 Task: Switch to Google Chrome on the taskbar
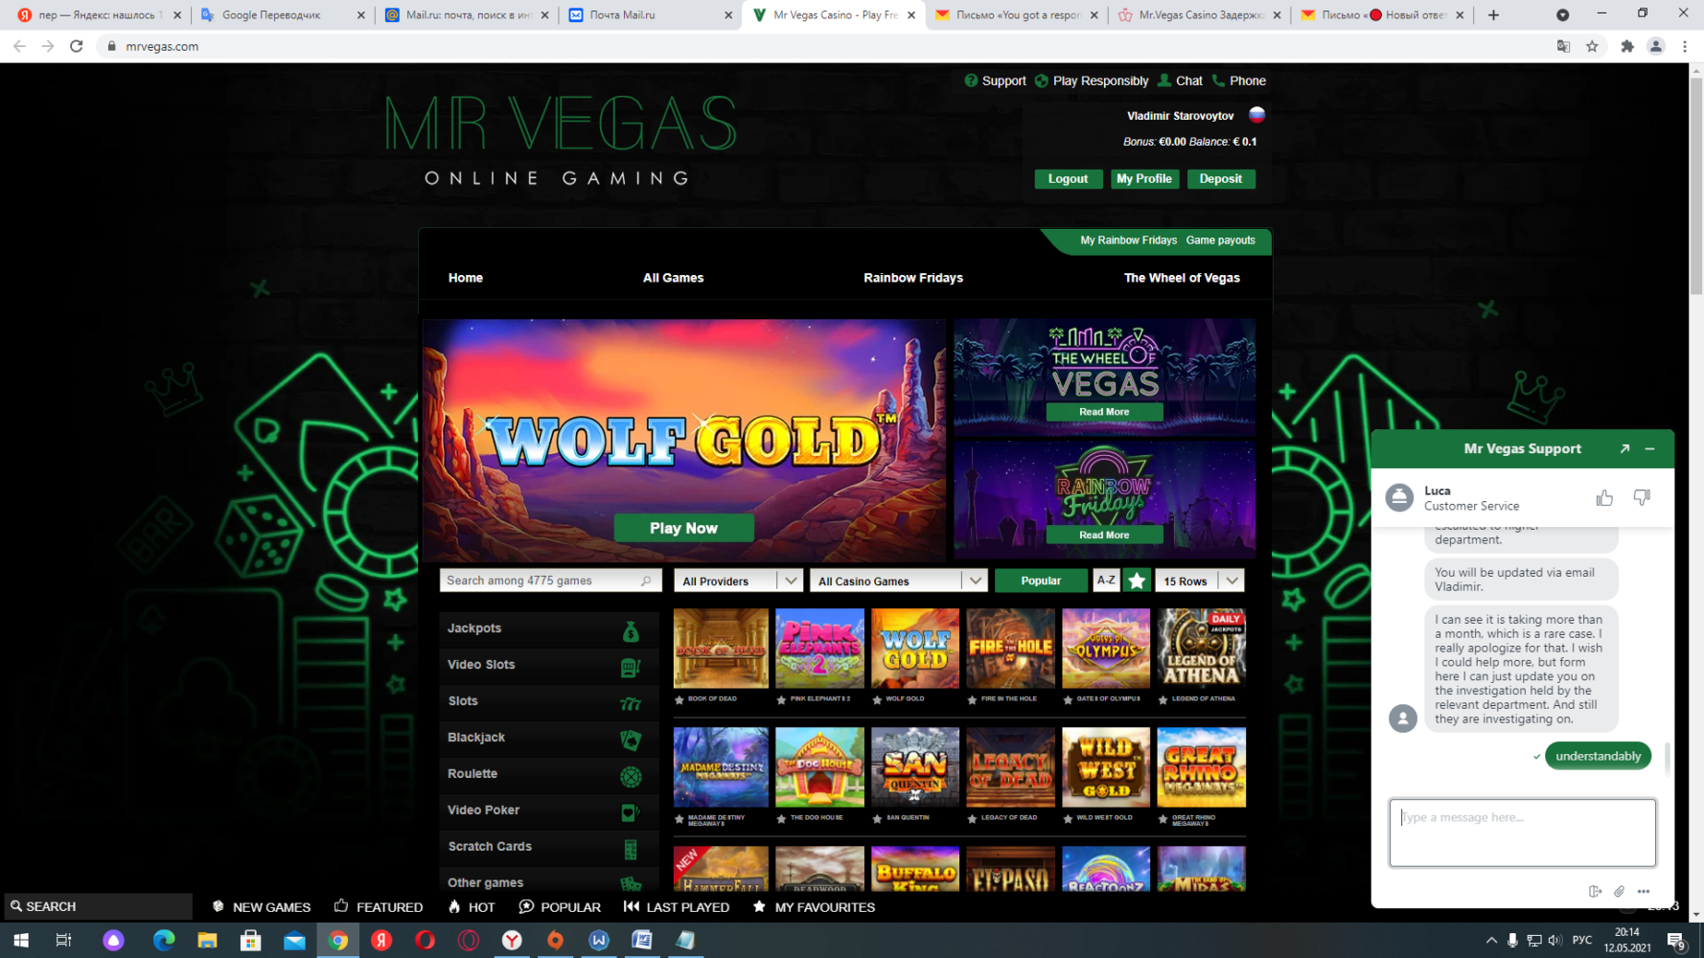[x=337, y=941]
